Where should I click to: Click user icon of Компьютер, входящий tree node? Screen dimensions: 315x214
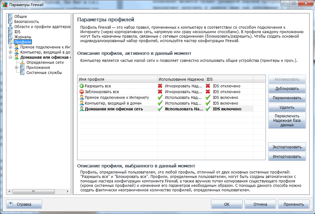(17, 52)
